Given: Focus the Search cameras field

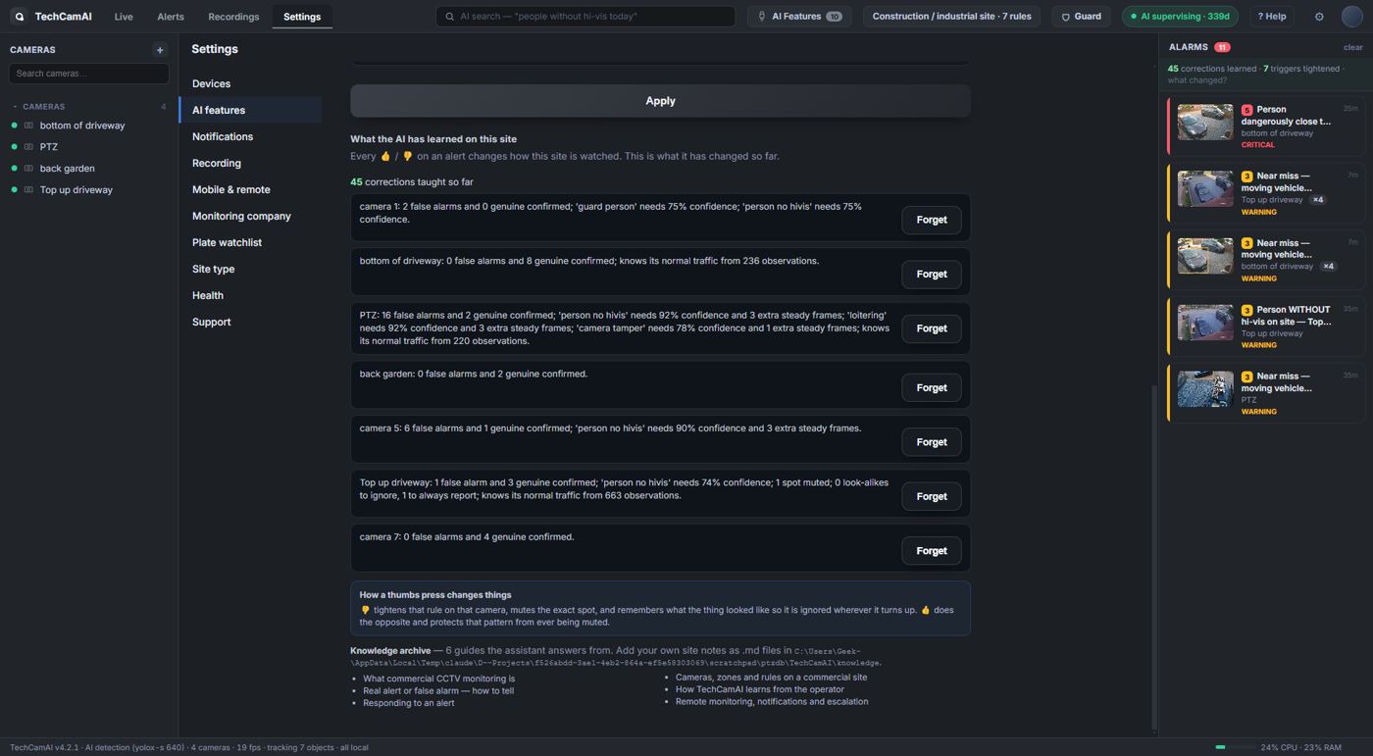Looking at the screenshot, I should [88, 74].
